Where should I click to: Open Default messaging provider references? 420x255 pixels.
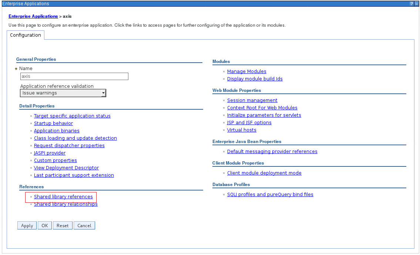tap(272, 151)
